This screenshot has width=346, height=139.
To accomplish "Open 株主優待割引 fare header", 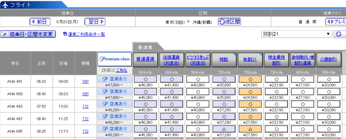I will click(276, 60).
